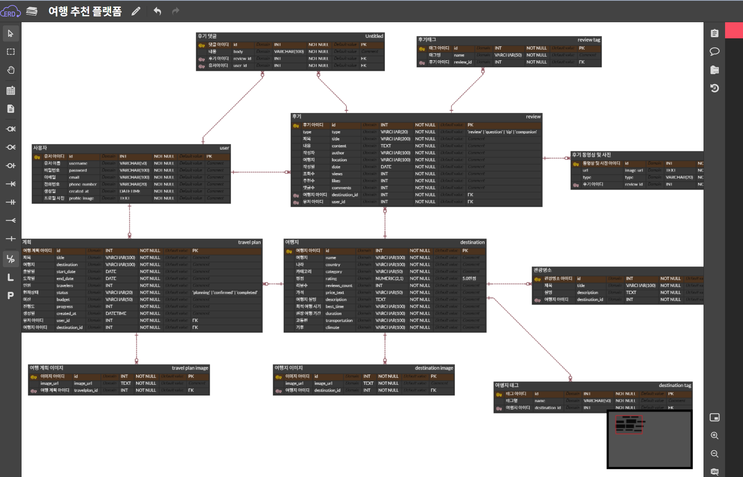Zoom out of the diagram
This screenshot has width=743, height=477.
[x=715, y=454]
